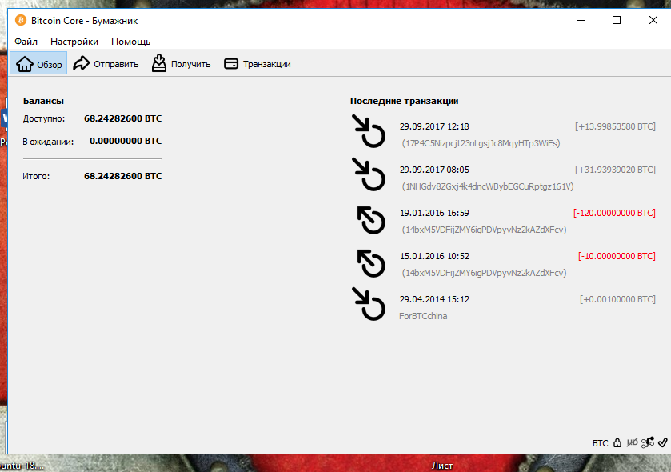This screenshot has height=472, width=671.
Task: Select address 1NHGdv8ZGxj4k4dncWBybEGCuRptgz161V
Action: (x=487, y=186)
